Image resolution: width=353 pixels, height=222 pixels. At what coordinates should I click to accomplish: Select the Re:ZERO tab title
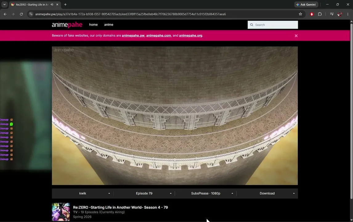coord(32,5)
